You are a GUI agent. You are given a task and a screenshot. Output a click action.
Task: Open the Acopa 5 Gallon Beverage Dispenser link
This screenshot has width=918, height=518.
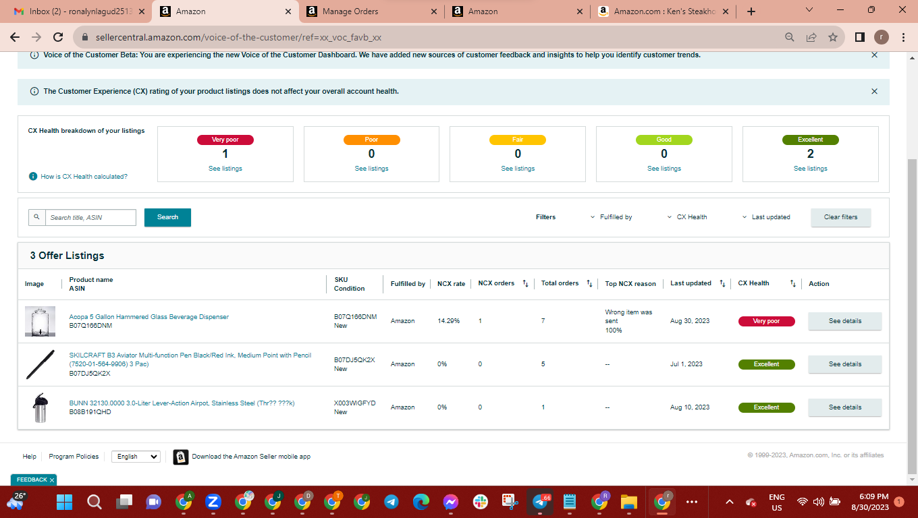(149, 317)
